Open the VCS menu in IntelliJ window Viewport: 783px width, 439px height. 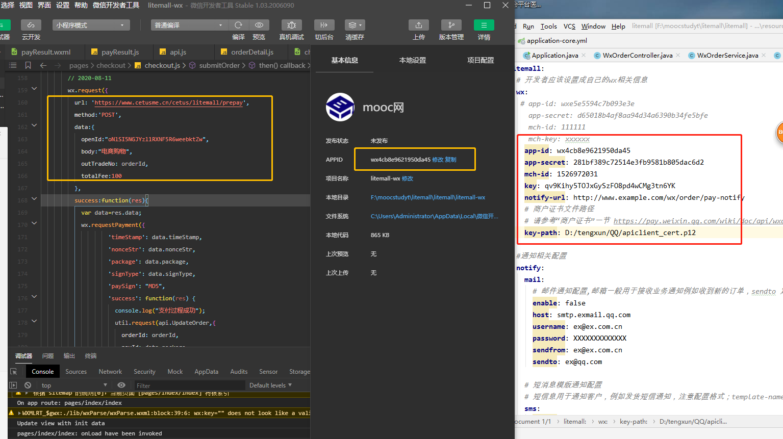pos(569,26)
